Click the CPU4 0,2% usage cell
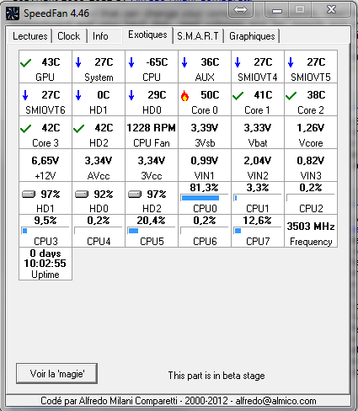 (99, 231)
